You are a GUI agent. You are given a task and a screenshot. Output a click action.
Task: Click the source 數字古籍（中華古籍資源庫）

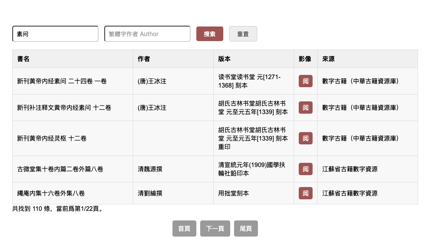[x=360, y=81]
